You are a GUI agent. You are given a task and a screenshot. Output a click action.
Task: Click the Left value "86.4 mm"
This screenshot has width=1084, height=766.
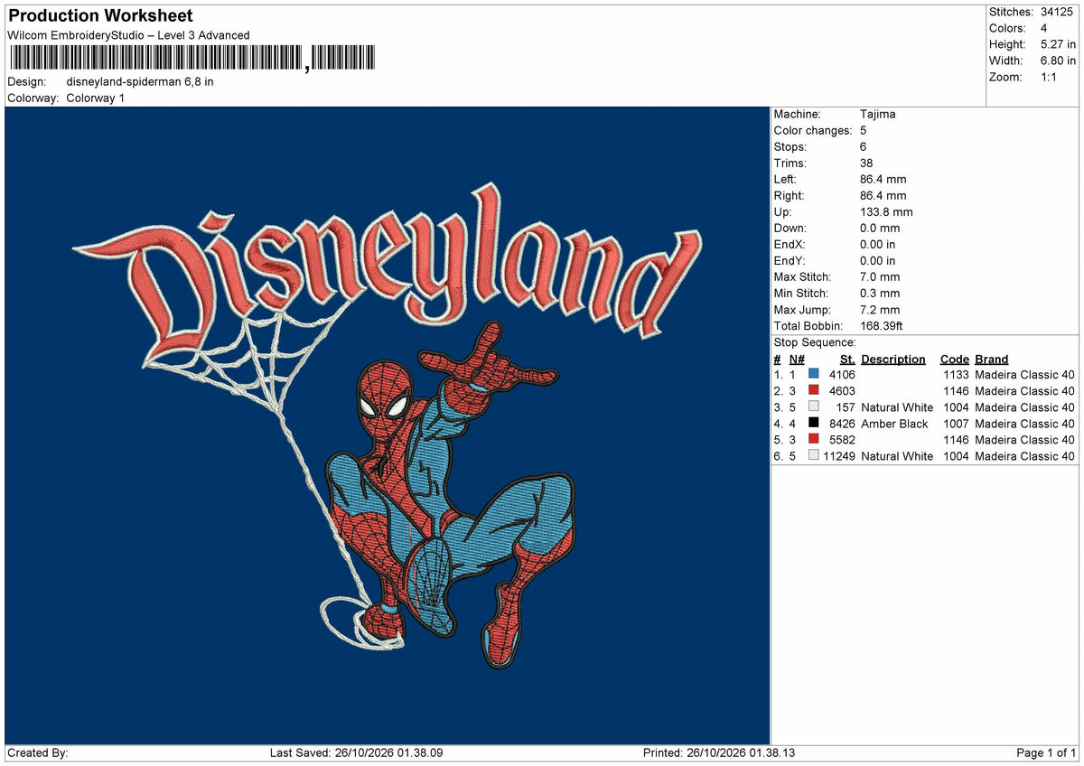(x=883, y=180)
